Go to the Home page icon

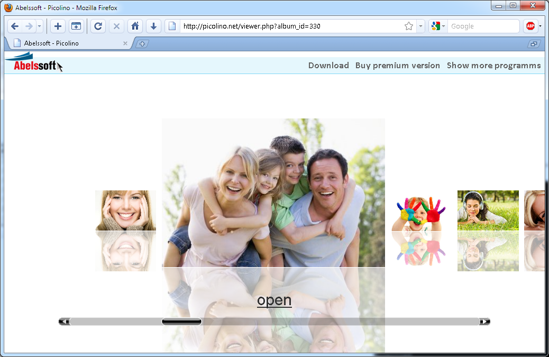[135, 26]
